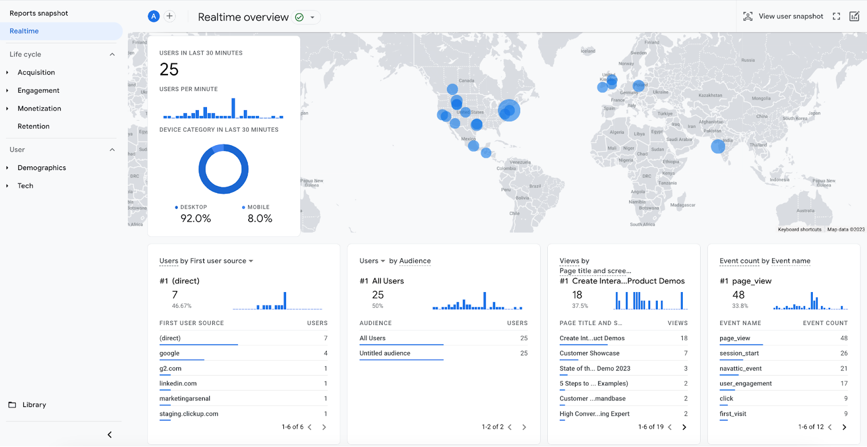Click linkedin.com in first user sources
867x447 pixels.
tap(243, 384)
